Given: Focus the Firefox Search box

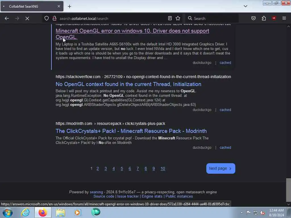Looking at the screenshot, I should 211,18.
